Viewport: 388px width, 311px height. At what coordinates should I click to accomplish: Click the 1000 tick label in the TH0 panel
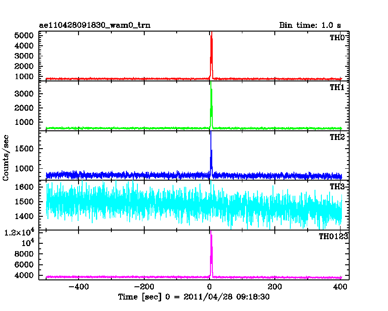pyautogui.click(x=24, y=77)
